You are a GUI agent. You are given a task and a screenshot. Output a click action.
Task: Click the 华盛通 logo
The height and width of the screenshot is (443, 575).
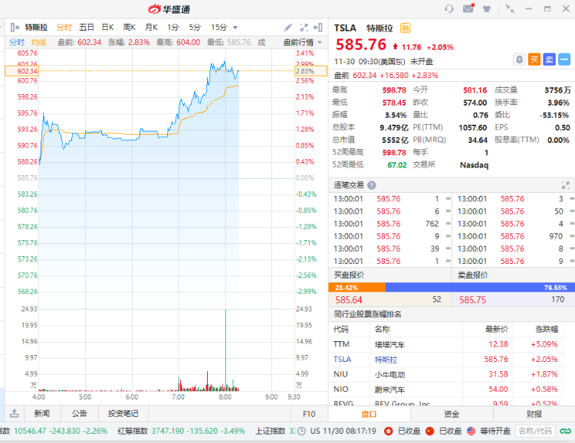(x=169, y=8)
